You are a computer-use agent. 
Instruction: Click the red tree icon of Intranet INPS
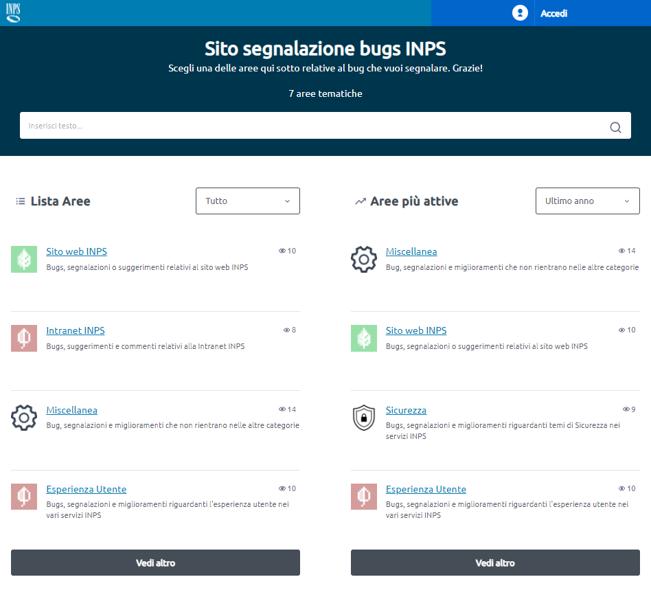tap(24, 338)
